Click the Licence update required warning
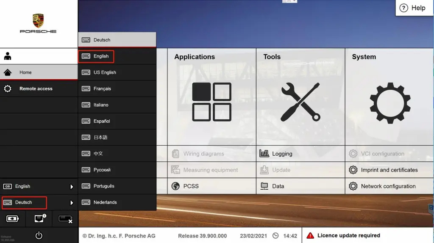Screen dimensions: 434x243 348,235
